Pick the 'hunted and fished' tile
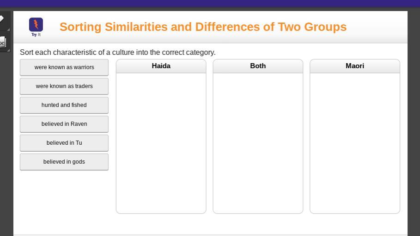420x236 pixels. click(64, 105)
